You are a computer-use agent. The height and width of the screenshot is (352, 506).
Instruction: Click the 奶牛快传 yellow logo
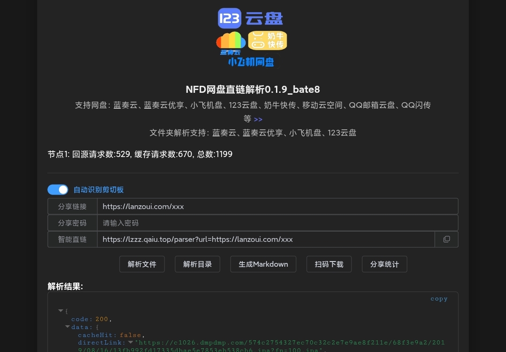(267, 40)
